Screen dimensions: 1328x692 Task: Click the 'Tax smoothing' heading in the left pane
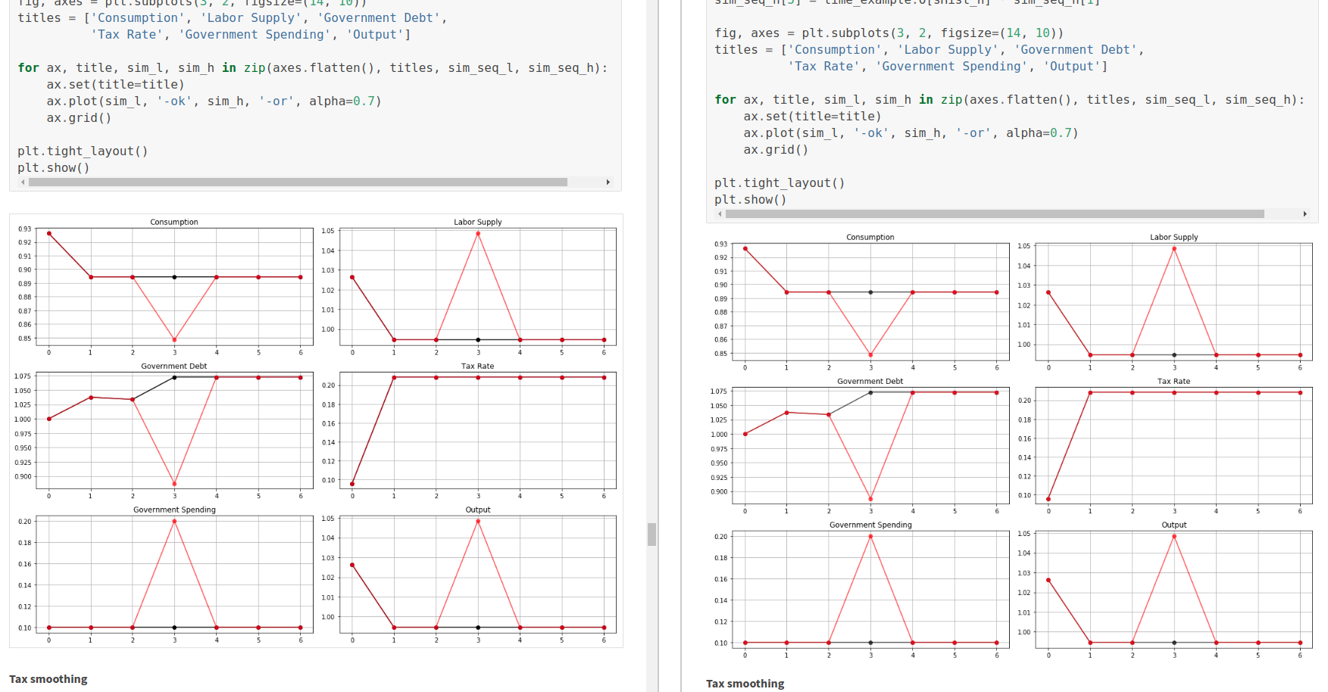(x=48, y=679)
